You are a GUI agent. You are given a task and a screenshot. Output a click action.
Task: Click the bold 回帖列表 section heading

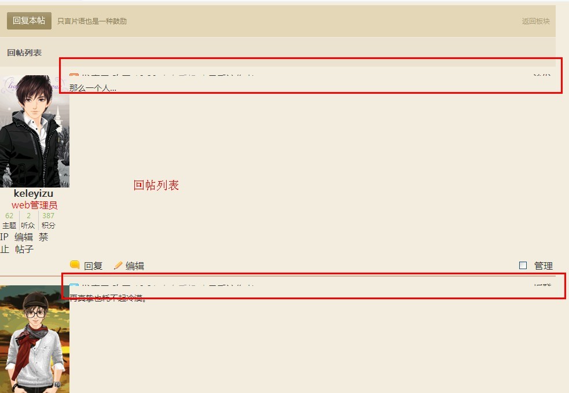pos(24,53)
